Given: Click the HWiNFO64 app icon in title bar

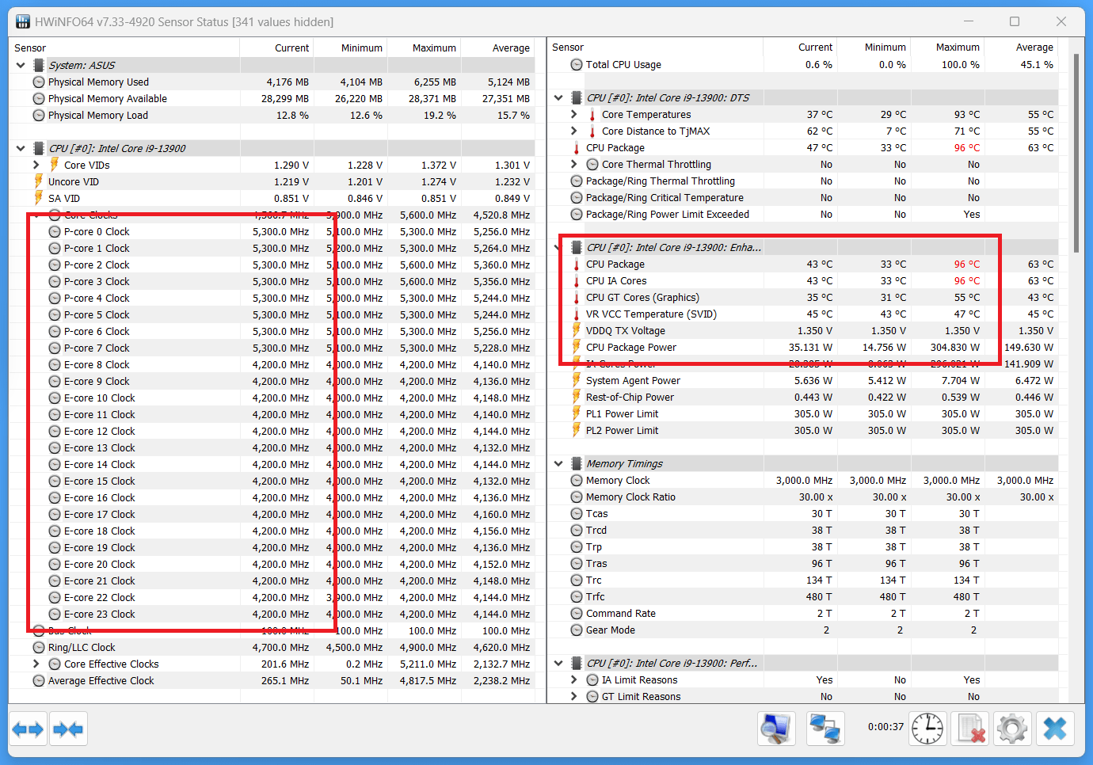Looking at the screenshot, I should (23, 21).
